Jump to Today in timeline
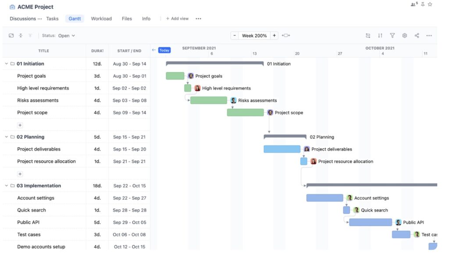This screenshot has height=261, width=449. pyautogui.click(x=164, y=50)
